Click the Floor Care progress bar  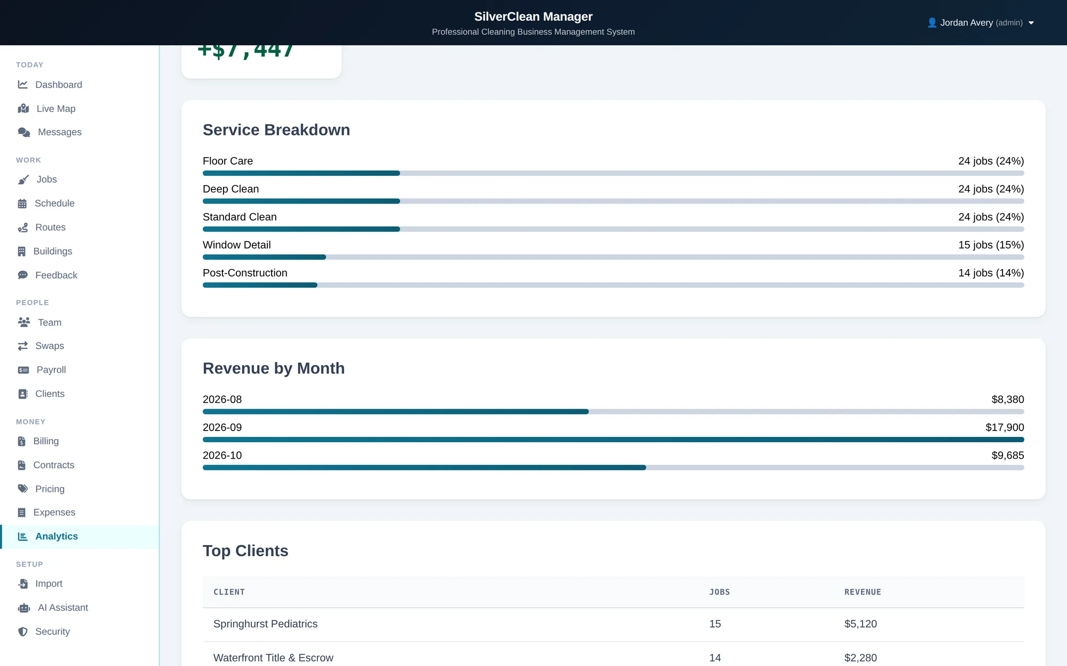[614, 173]
